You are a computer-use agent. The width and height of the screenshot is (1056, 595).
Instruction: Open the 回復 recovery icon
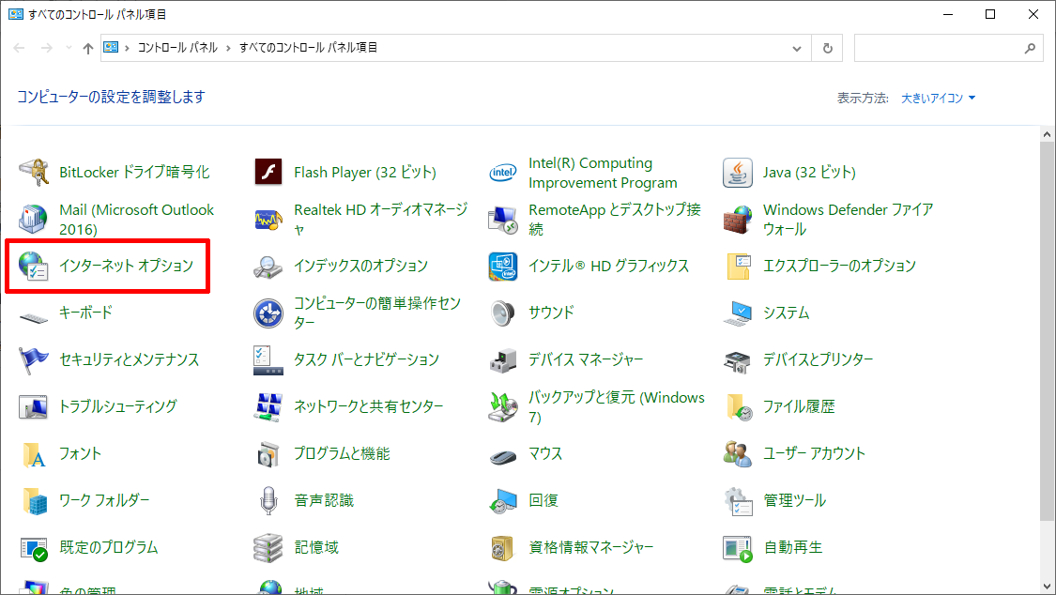tap(502, 501)
